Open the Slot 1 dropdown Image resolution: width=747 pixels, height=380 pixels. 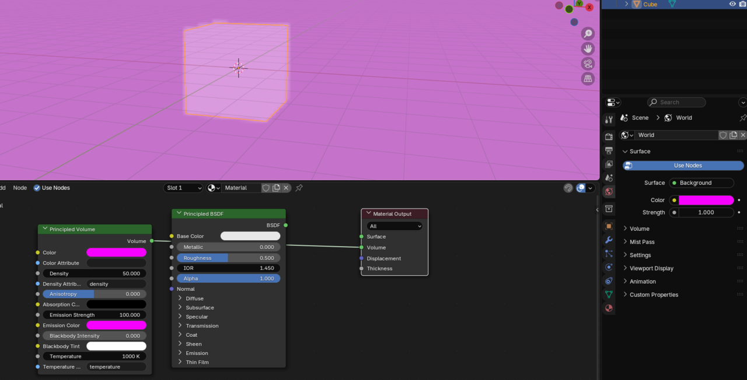(183, 188)
